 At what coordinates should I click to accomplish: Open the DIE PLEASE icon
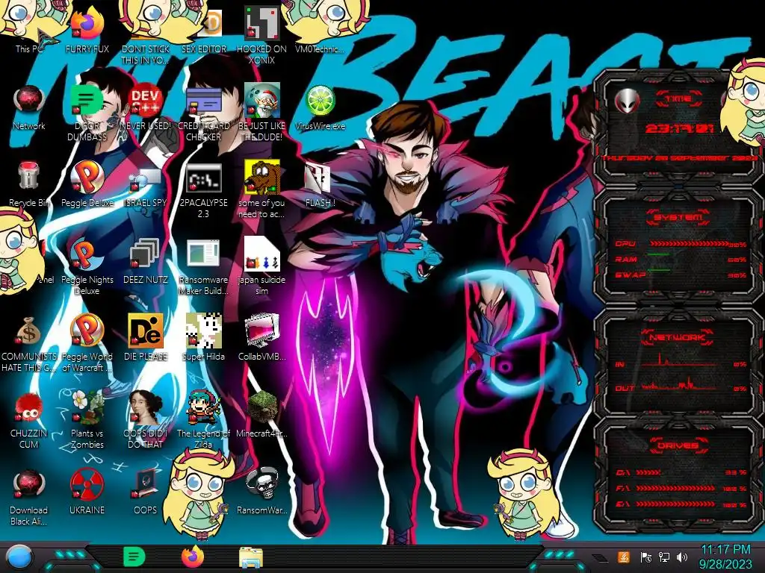point(146,337)
